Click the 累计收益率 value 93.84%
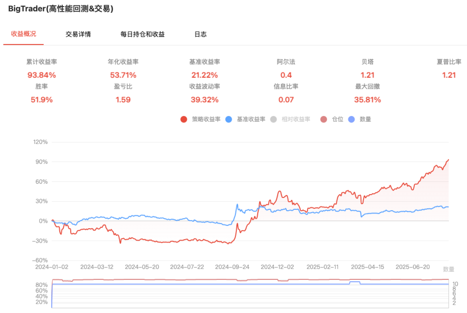Viewport: 467px width, 313px height. pos(42,75)
